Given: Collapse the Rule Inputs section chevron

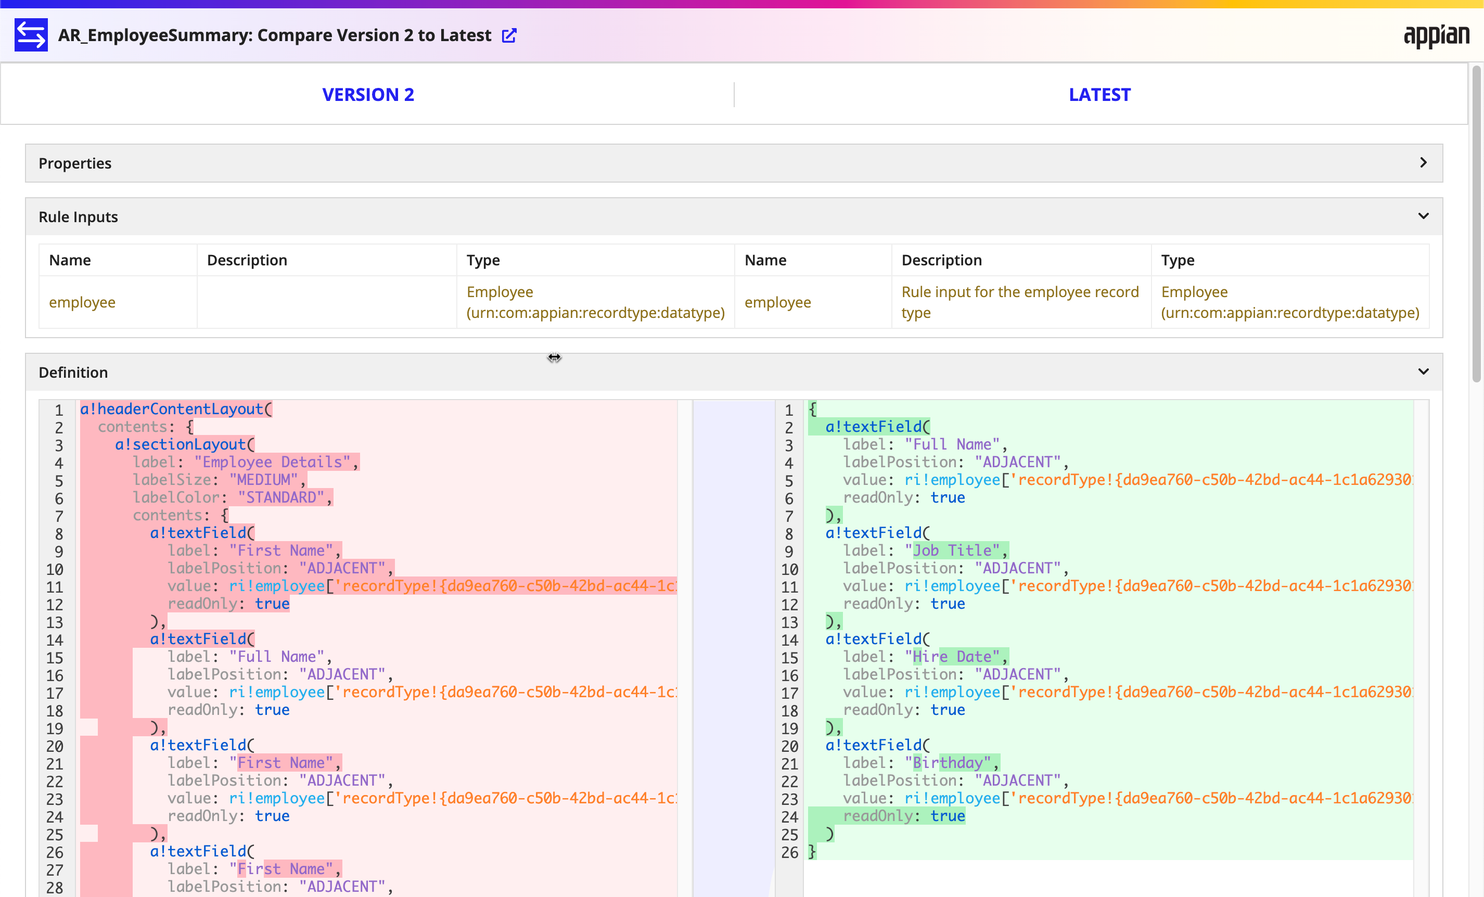Looking at the screenshot, I should pos(1423,216).
